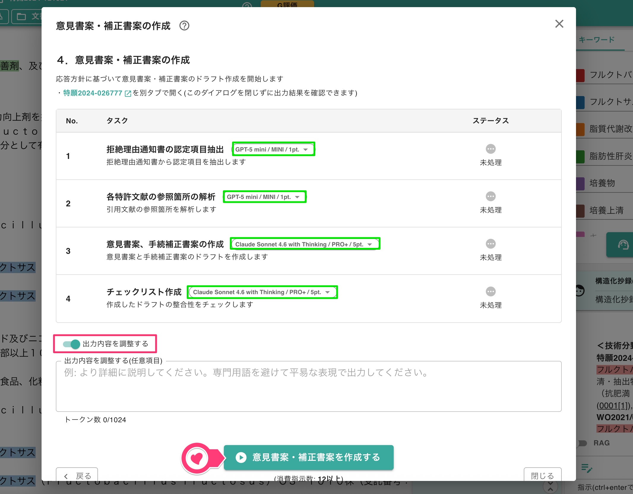Screen dimensions: 633x494
Task: Click the green swatch beside 脂肪性肝炎 keyword
Action: pyautogui.click(x=580, y=156)
